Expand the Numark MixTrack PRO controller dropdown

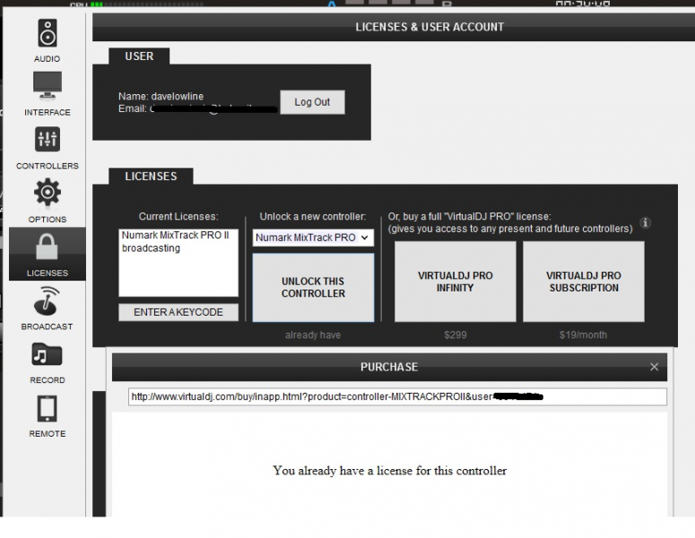coord(313,238)
